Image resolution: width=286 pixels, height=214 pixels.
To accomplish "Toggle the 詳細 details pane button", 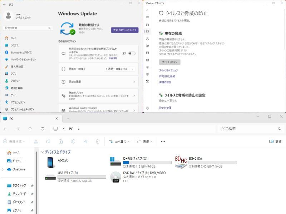I will (x=275, y=141).
